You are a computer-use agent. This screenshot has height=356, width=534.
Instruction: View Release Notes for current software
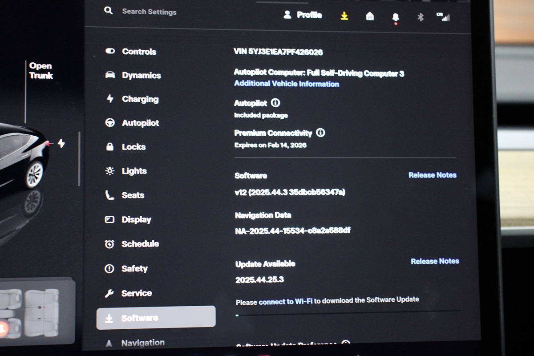(432, 175)
